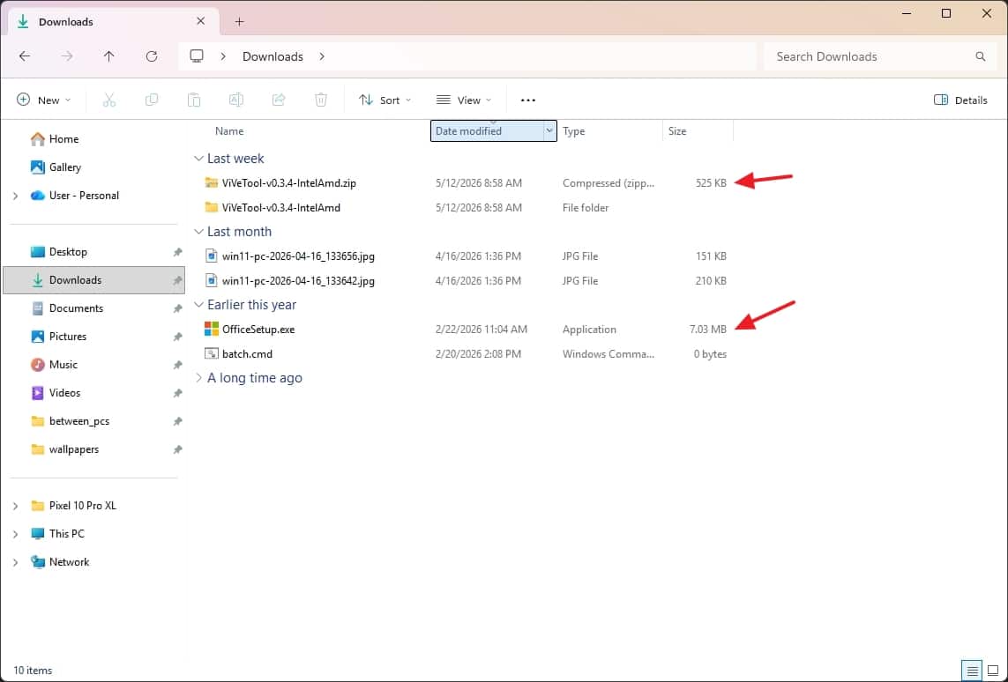Click the 2/20/2026 2:08 PM date
The image size is (1008, 682).
(478, 354)
